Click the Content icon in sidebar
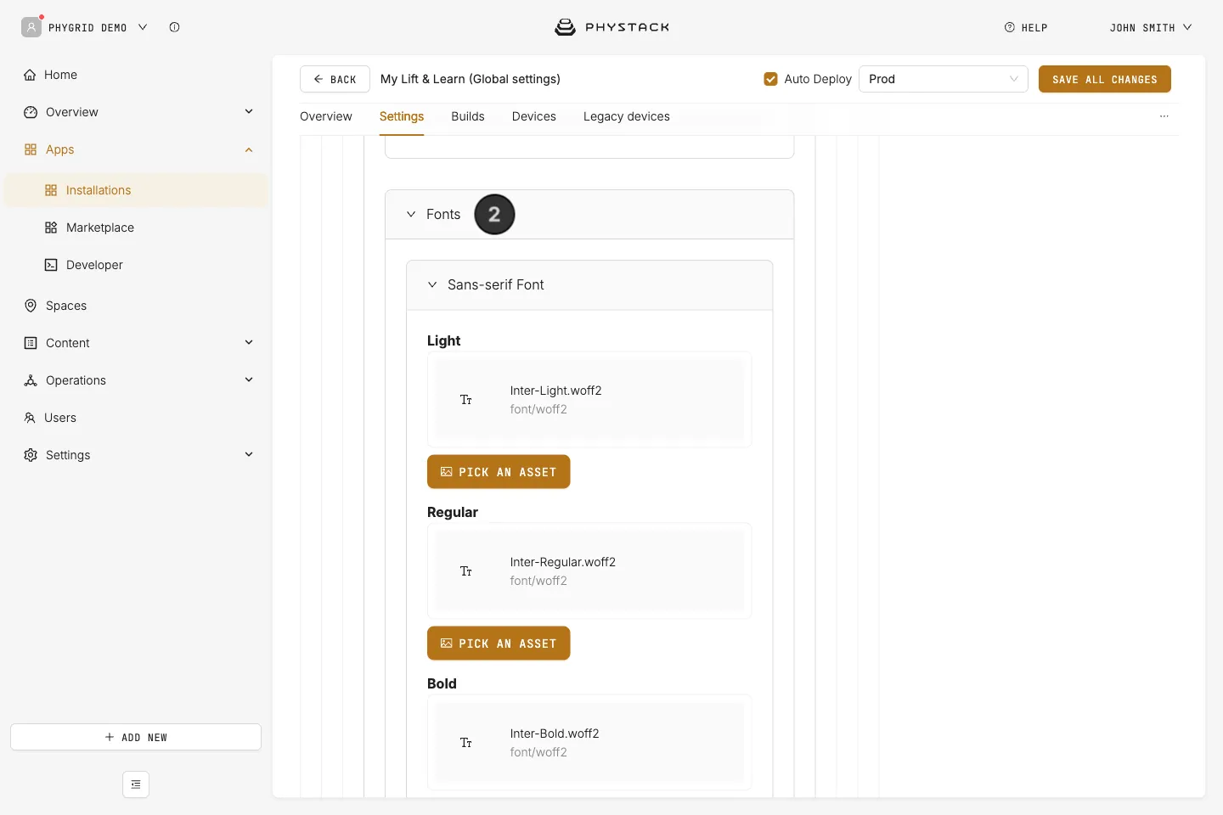This screenshot has width=1223, height=815. tap(31, 343)
